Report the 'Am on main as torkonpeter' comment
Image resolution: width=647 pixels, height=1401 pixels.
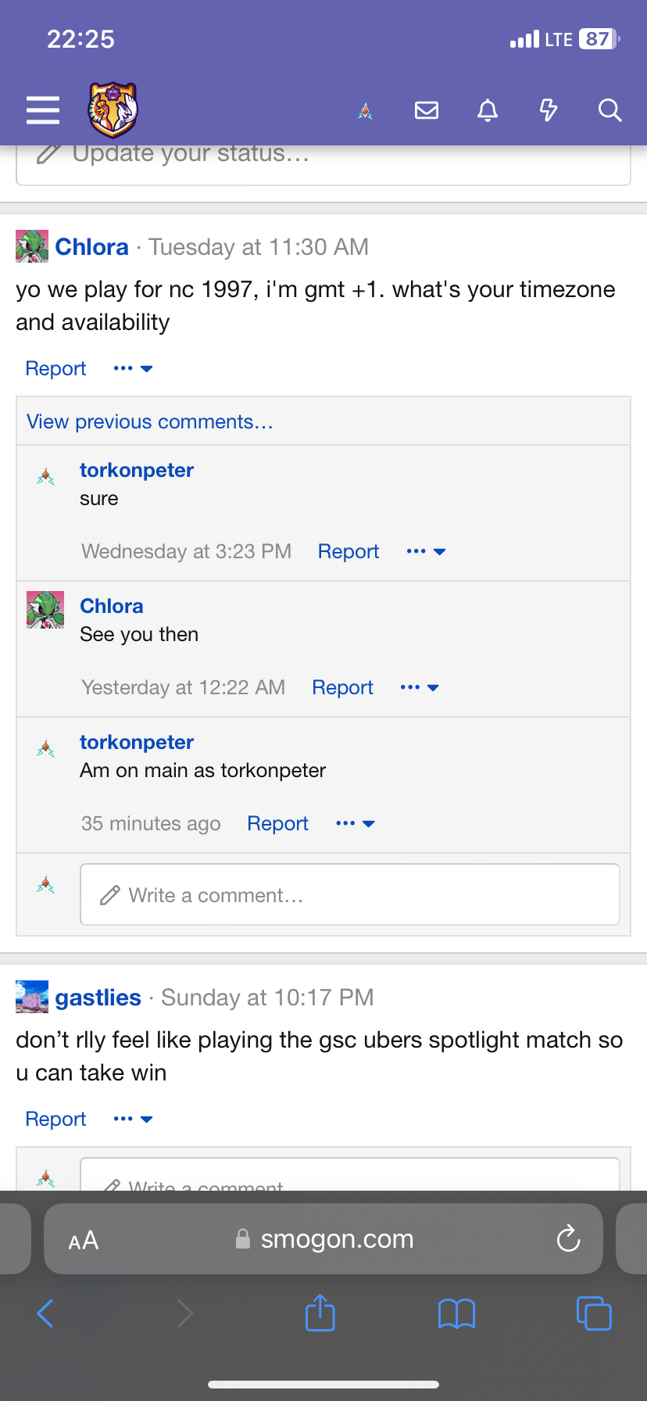[x=277, y=823]
